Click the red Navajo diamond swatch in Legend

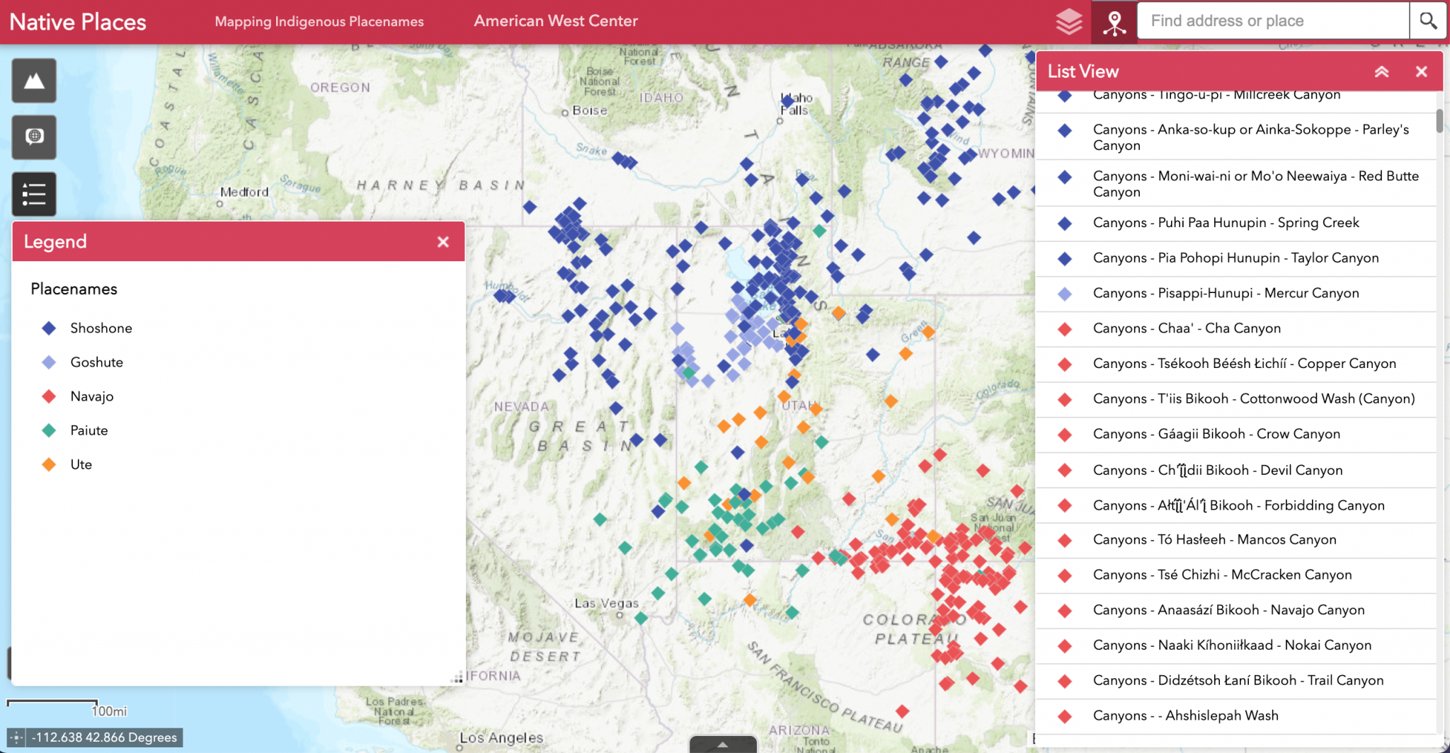49,396
